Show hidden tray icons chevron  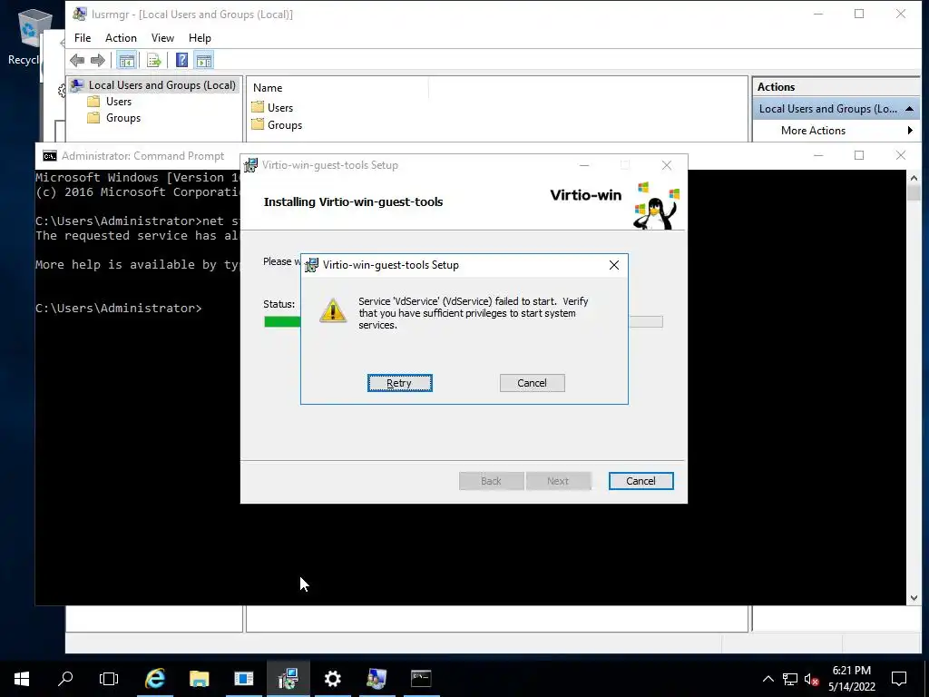point(768,679)
